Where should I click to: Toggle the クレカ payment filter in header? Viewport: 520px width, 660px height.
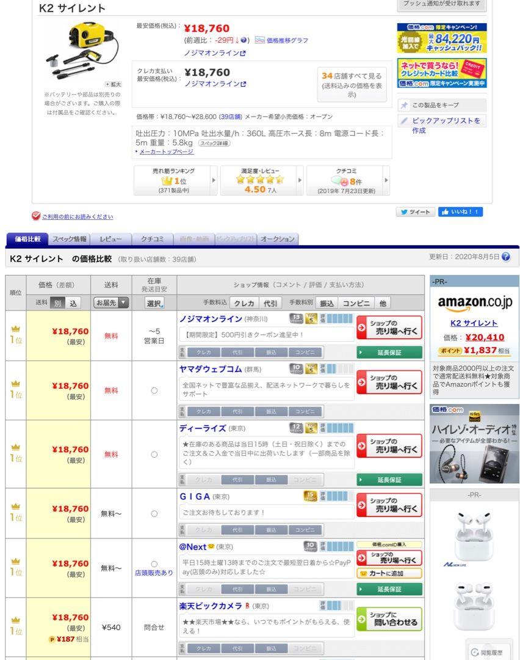[244, 302]
